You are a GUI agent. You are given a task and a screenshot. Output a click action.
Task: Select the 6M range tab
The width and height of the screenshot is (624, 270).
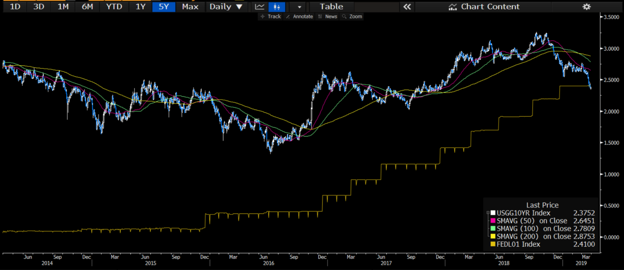pyautogui.click(x=87, y=7)
